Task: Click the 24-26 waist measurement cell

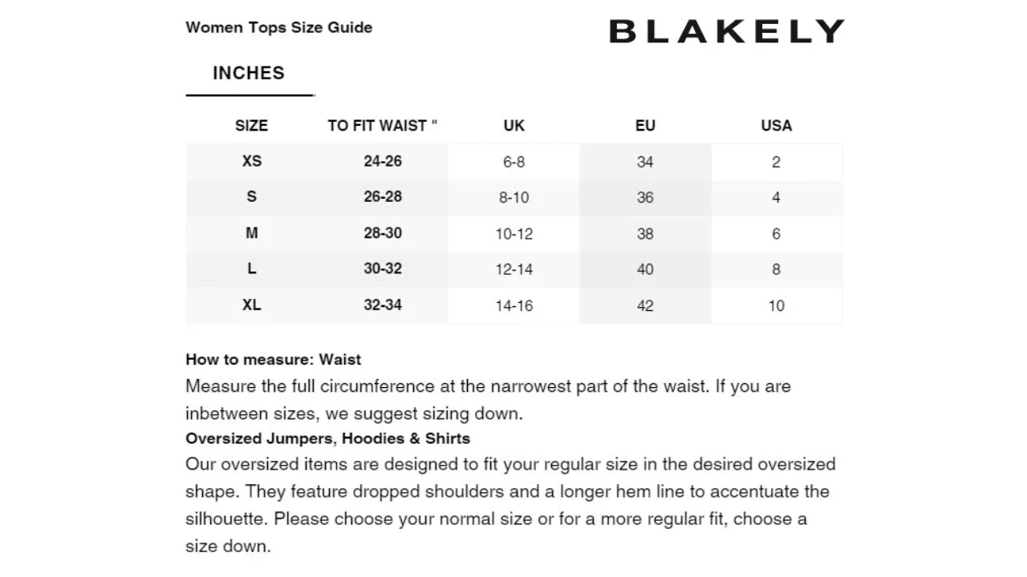Action: click(x=383, y=161)
